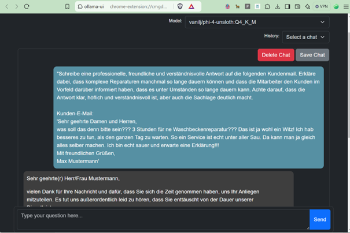Save the current chat
The image size is (350, 233).
(312, 55)
